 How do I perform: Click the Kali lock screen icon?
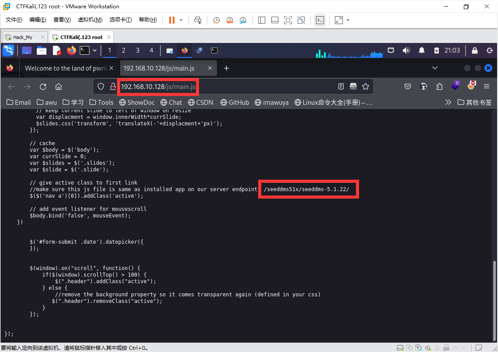(474, 50)
